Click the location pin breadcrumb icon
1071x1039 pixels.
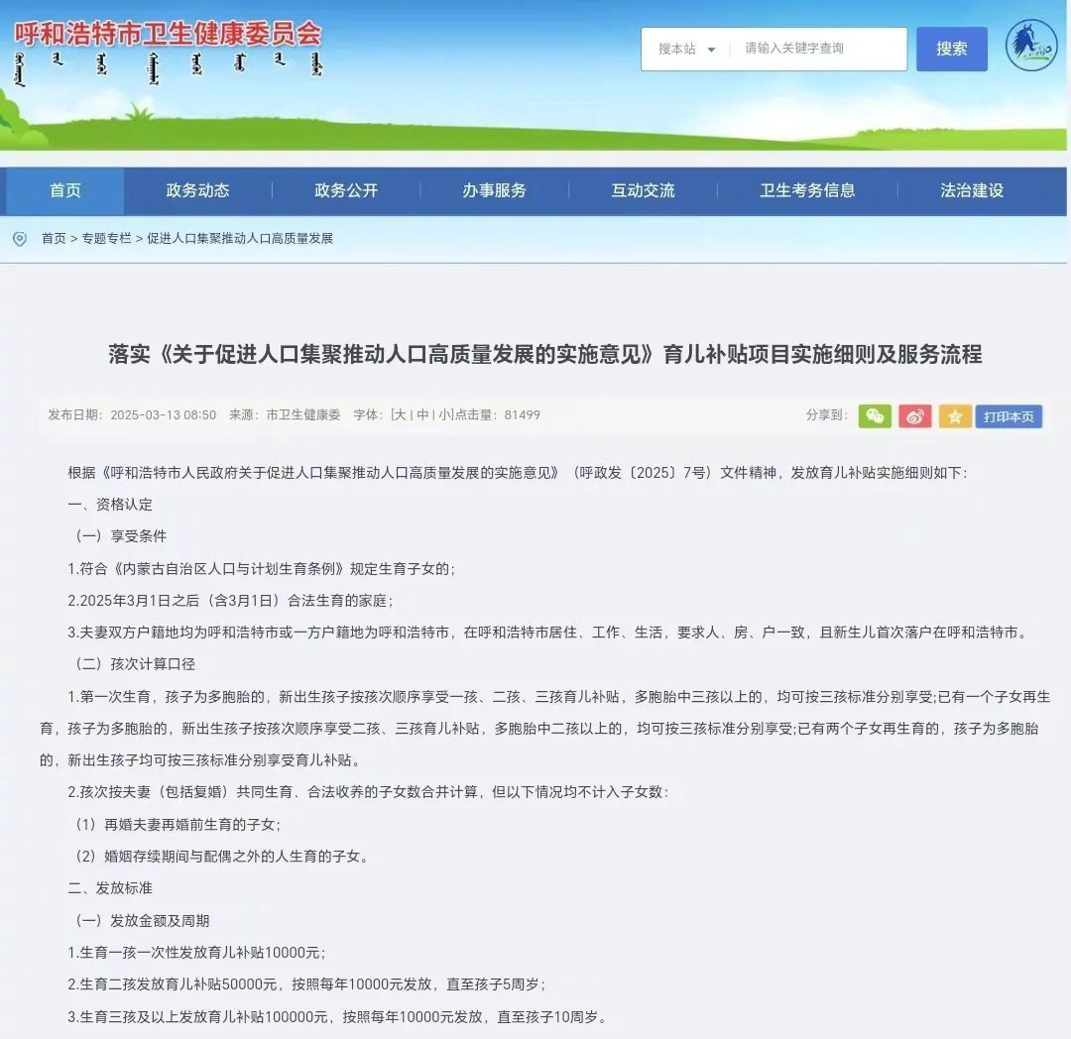point(20,239)
